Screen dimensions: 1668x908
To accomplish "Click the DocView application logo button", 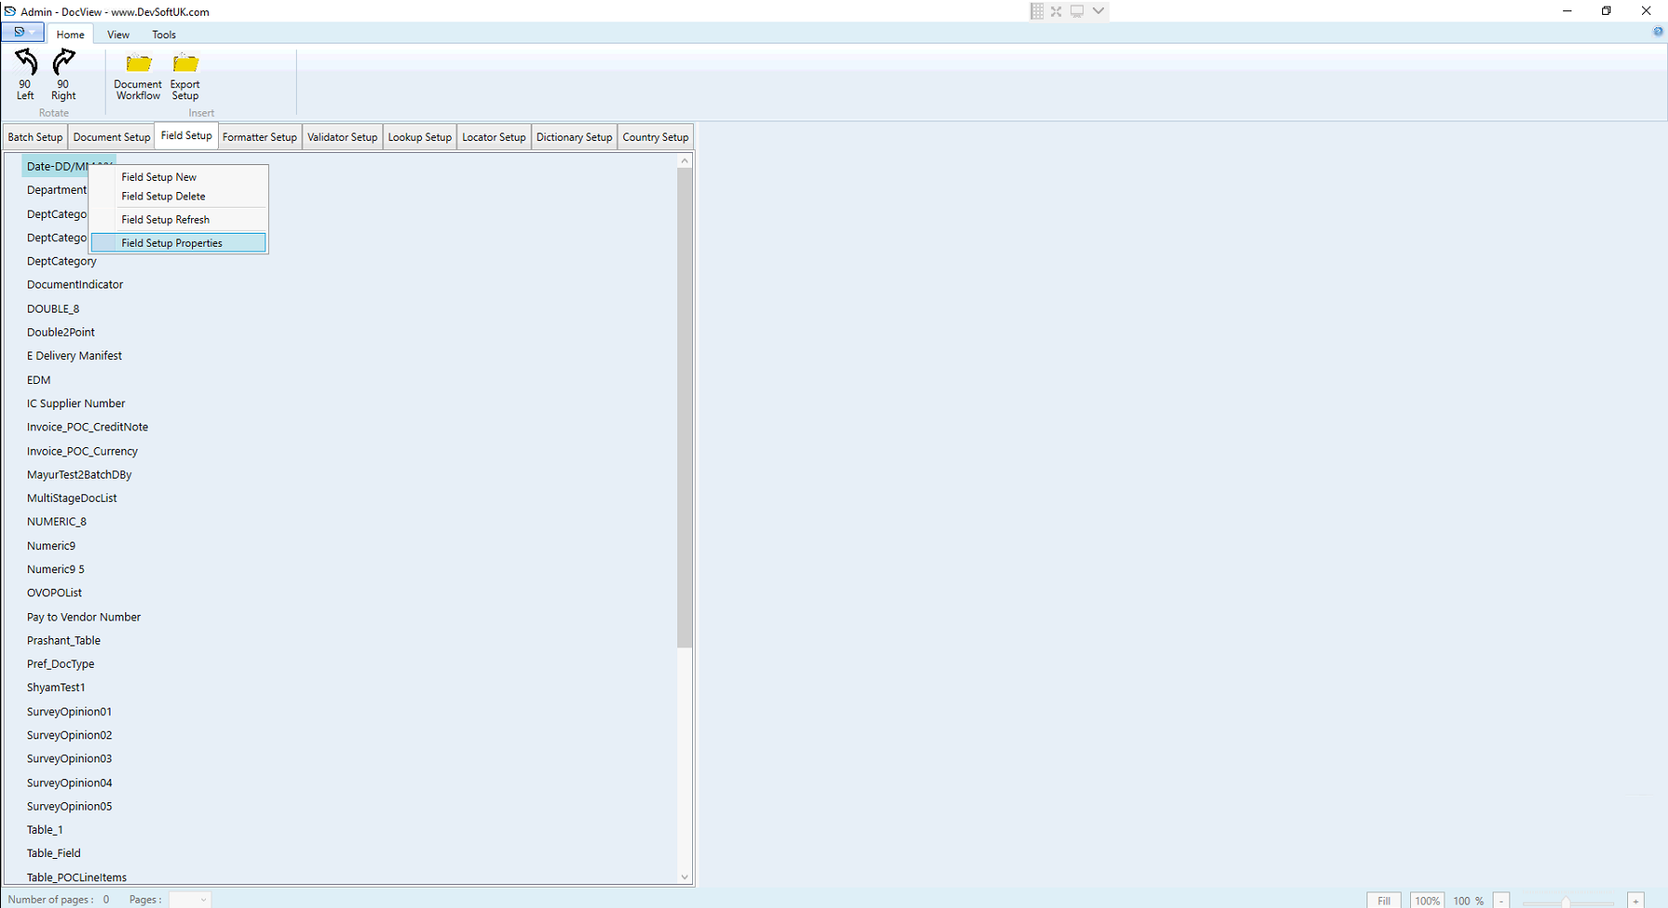I will (17, 31).
